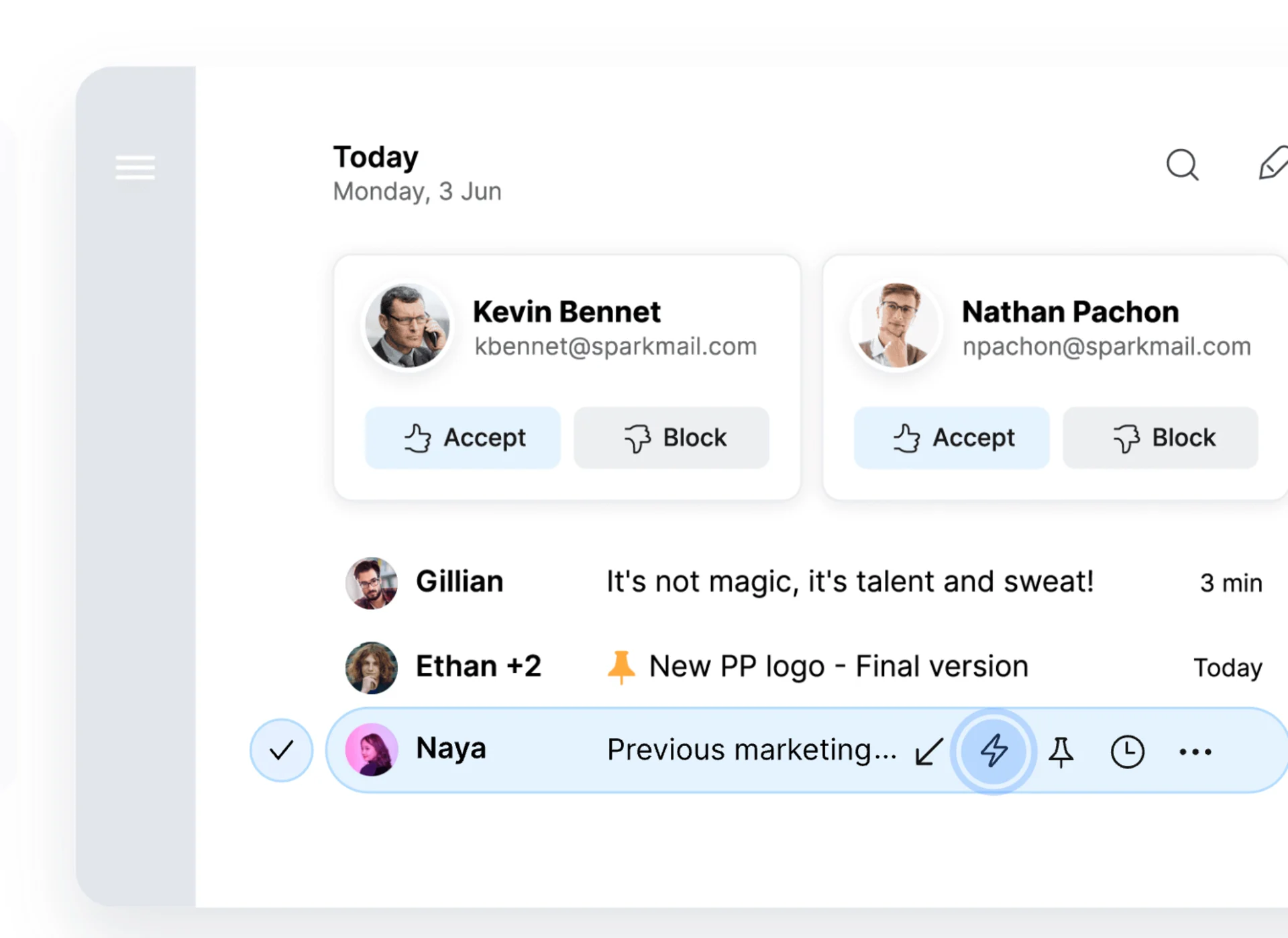Accept Kevin Bennet as a sender
This screenshot has width=1288, height=938.
point(462,437)
